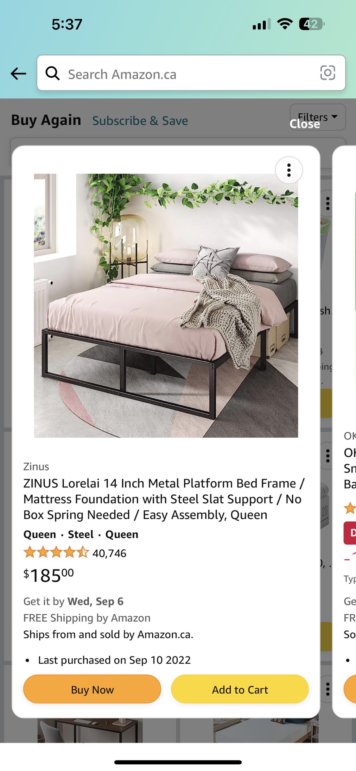356x771 pixels.
Task: Expand the Filters dropdown
Action: [318, 117]
